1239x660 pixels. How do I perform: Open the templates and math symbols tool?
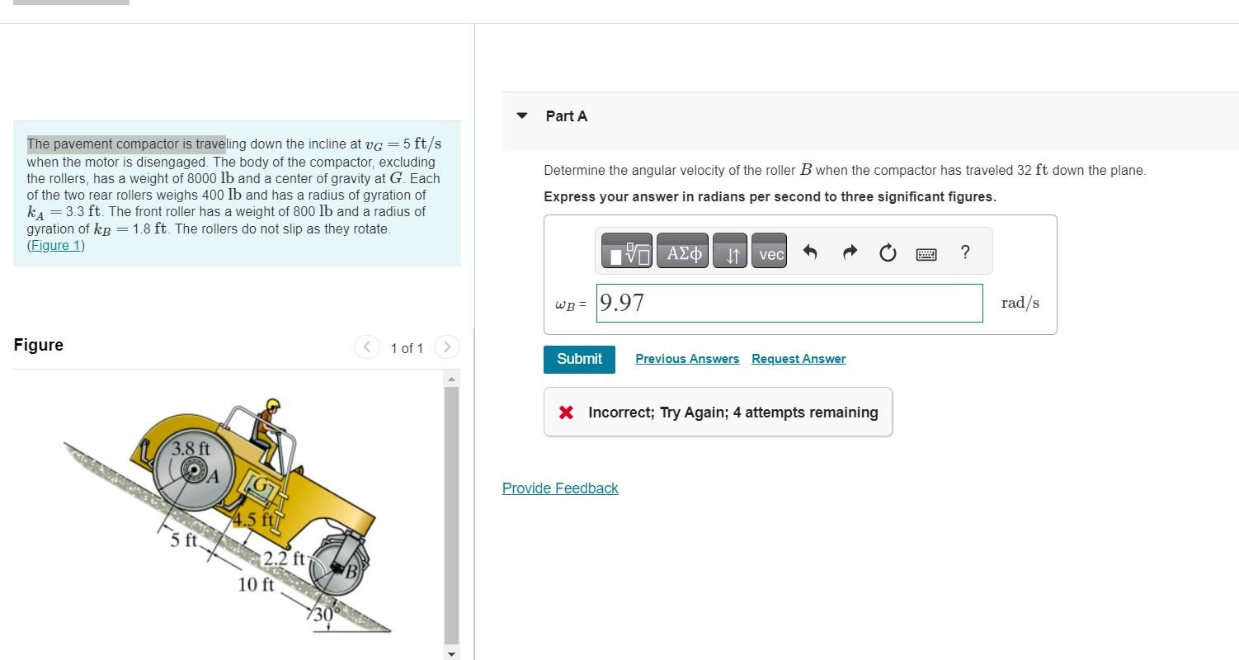pos(626,252)
